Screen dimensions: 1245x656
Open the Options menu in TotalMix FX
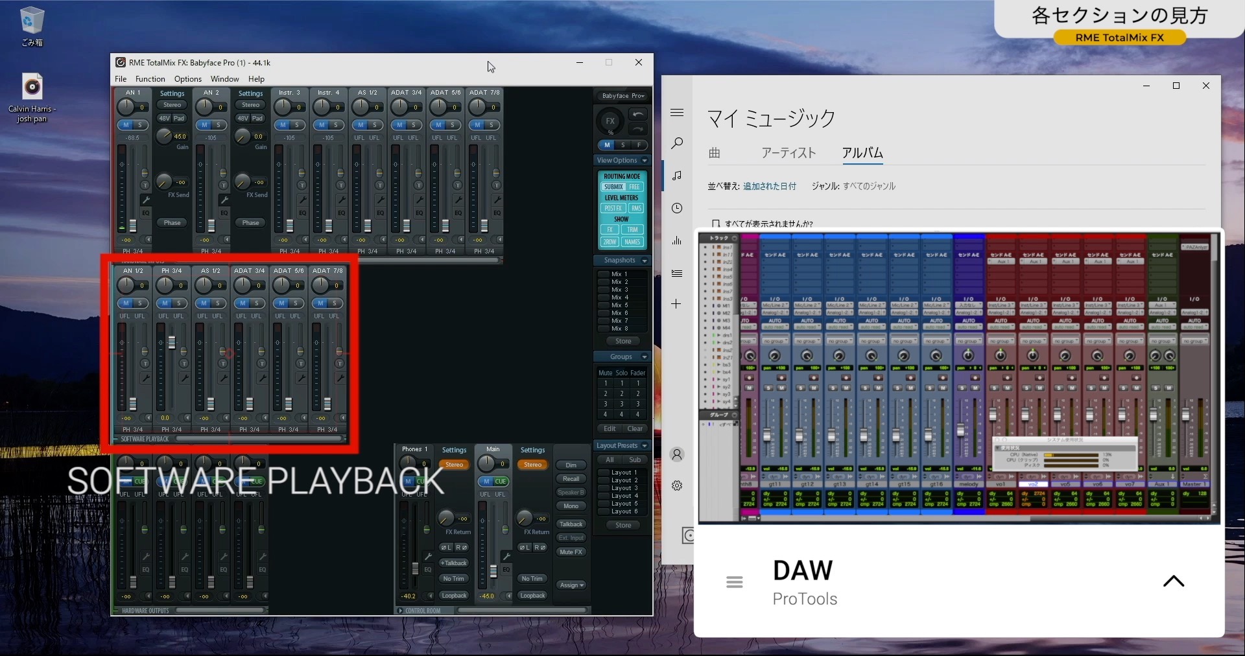[x=187, y=78]
